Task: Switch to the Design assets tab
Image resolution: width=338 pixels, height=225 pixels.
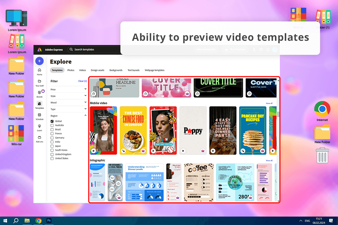Action: pyautogui.click(x=98, y=70)
